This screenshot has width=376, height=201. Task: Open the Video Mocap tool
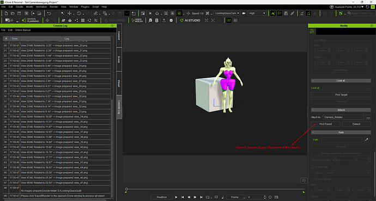(137, 20)
